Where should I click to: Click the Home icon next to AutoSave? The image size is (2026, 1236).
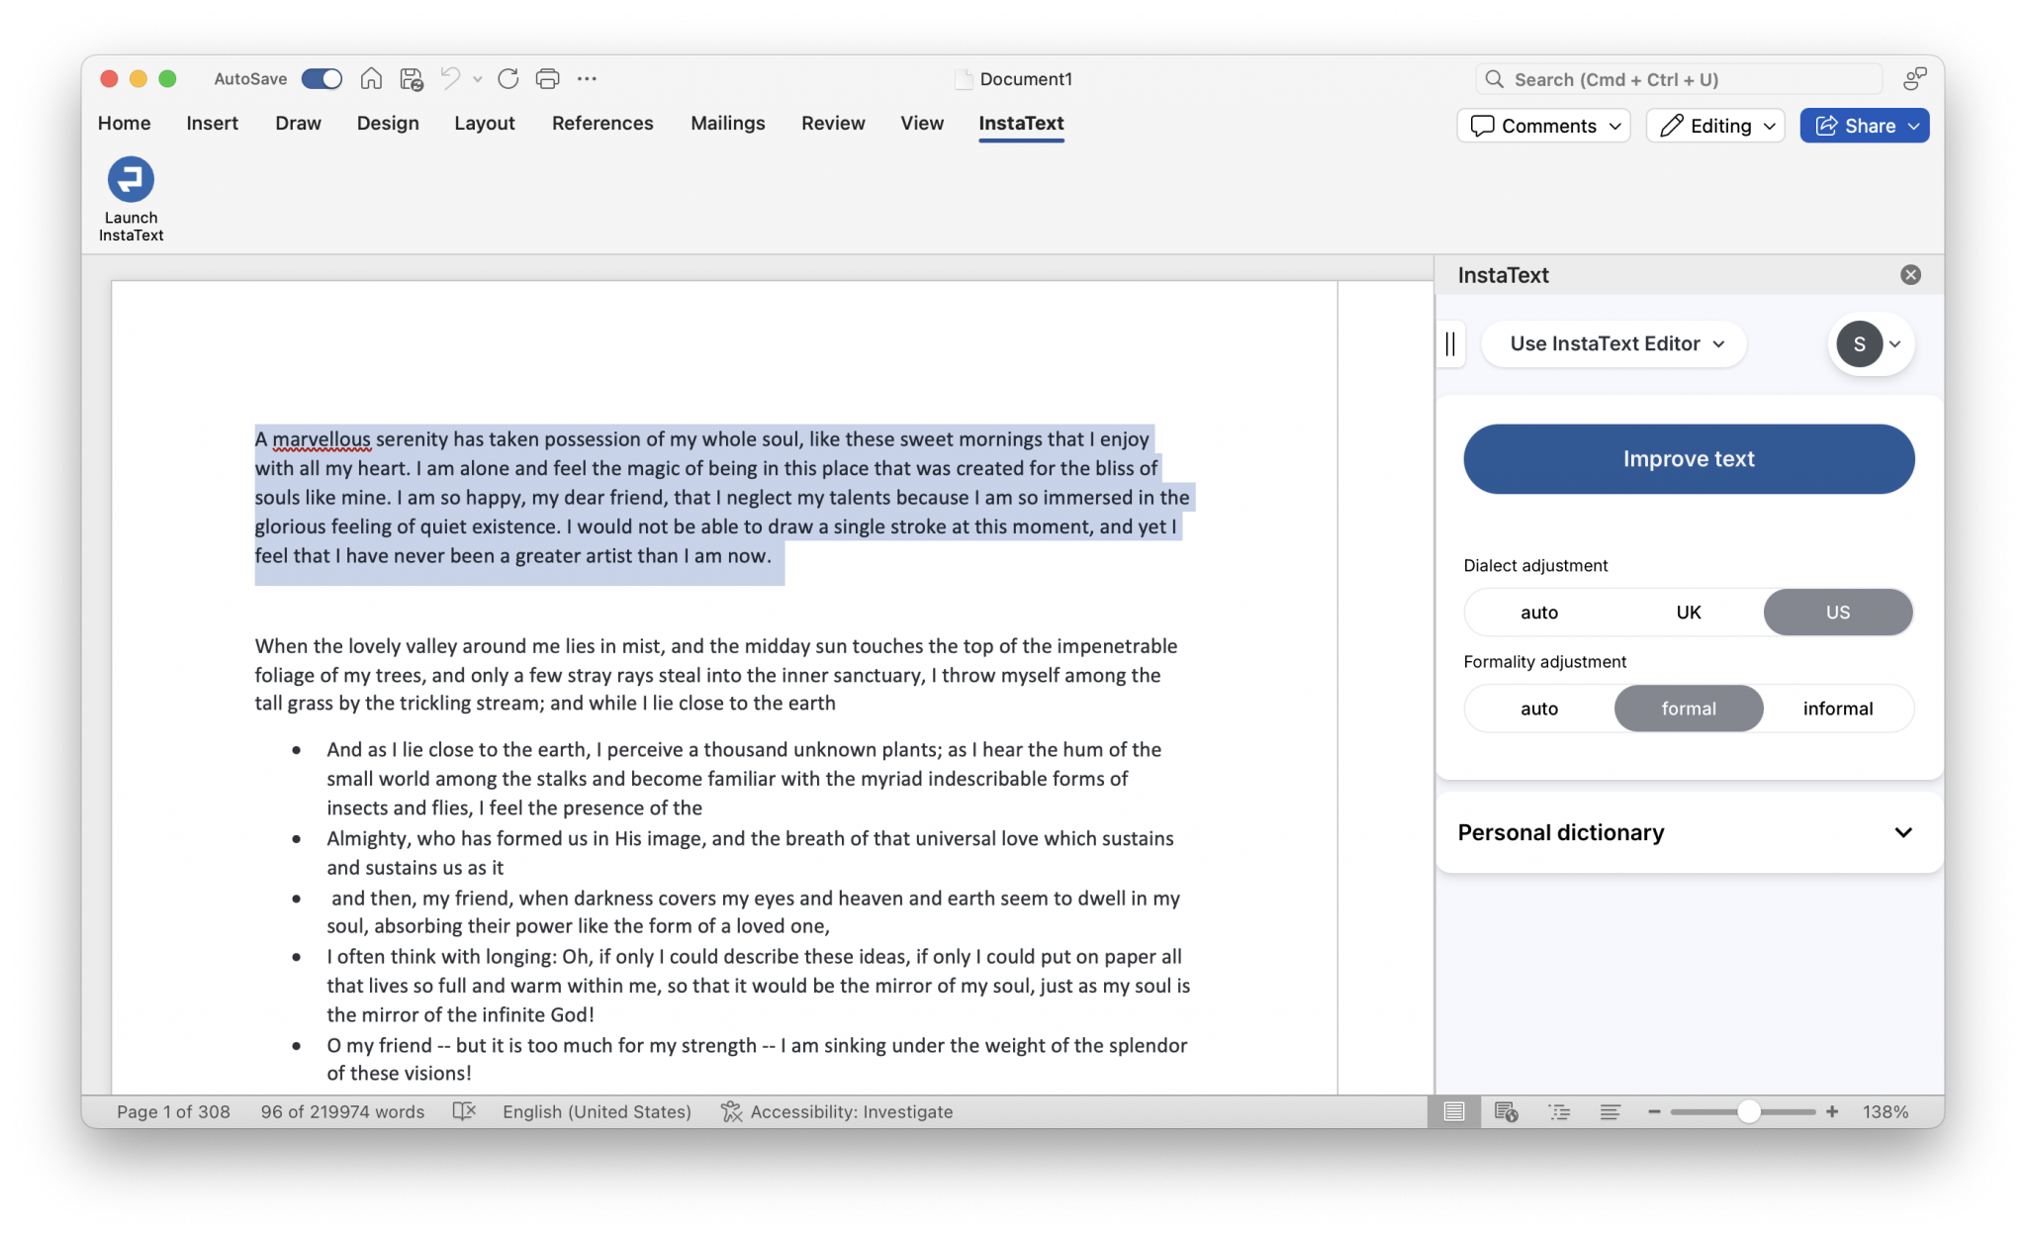pyautogui.click(x=371, y=78)
